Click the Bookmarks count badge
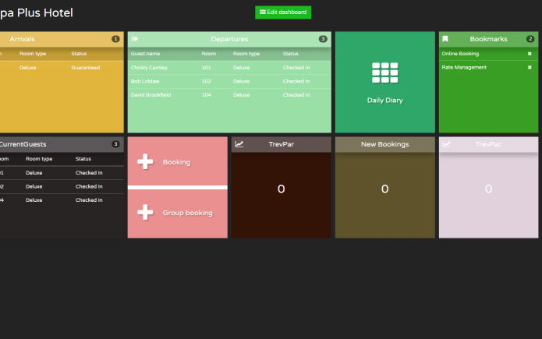The height and width of the screenshot is (339, 542). pyautogui.click(x=530, y=39)
